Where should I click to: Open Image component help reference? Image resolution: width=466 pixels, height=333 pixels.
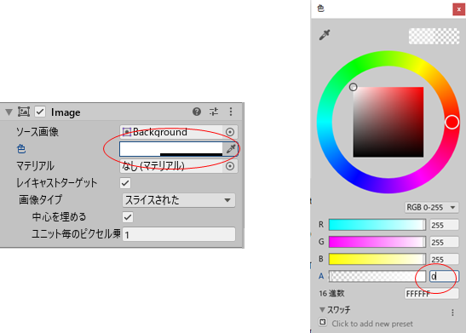click(197, 112)
